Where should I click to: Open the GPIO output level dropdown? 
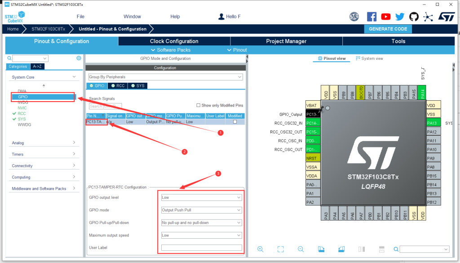point(201,197)
